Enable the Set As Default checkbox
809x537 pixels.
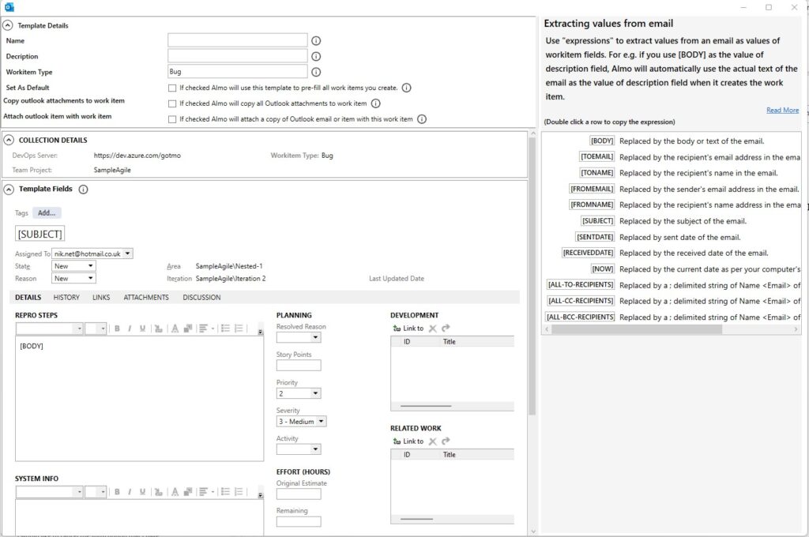click(x=172, y=88)
